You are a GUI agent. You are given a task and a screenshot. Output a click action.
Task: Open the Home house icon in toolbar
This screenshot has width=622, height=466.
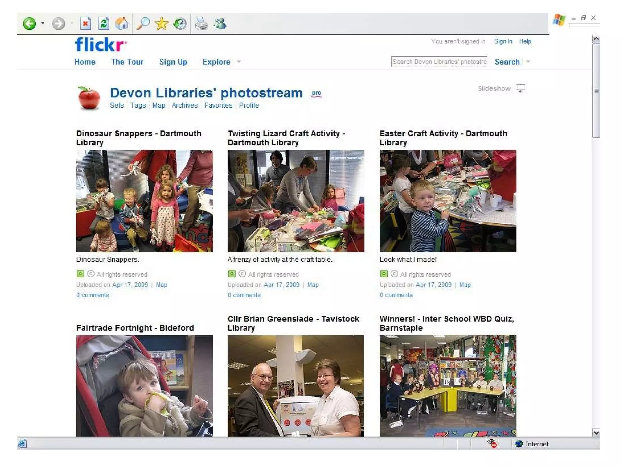pyautogui.click(x=122, y=24)
